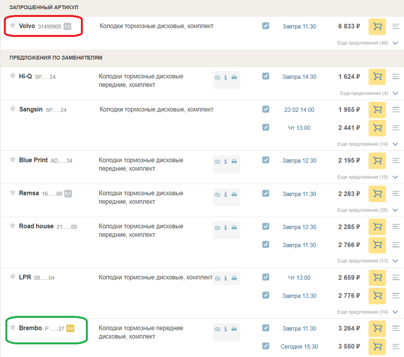Add Sangsin 1 955 ₽ offer to cart
The height and width of the screenshot is (357, 404).
tap(377, 110)
